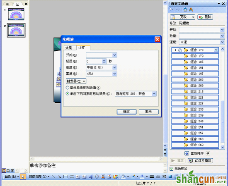Screen dimensions: 228x186
Task: Select the Arrow tool in drawing toolbar
Action: click(59, 176)
